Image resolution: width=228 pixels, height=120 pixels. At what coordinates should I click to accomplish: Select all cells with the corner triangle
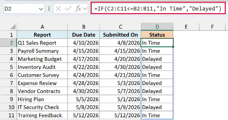[x=13, y=27]
